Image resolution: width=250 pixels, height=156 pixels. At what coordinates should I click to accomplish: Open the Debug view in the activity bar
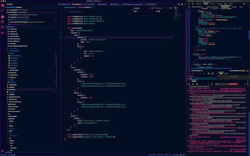pos(2,22)
